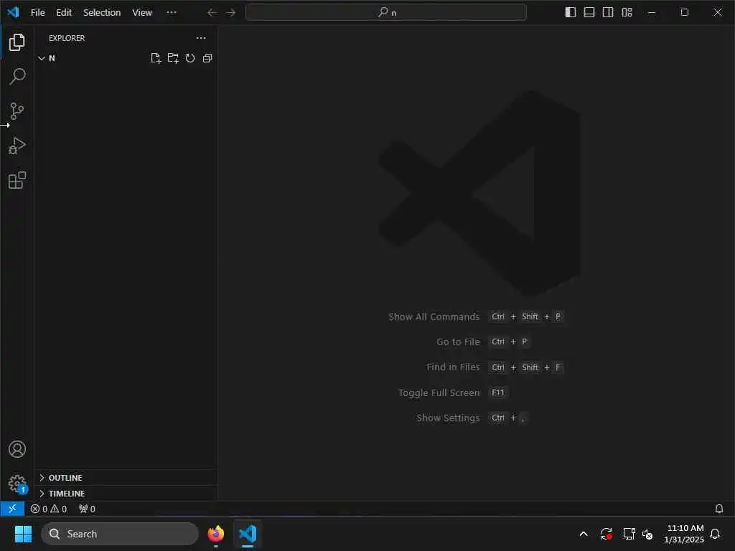Toggle the bottom panel layout icon
Viewport: 735px width, 551px height.
pyautogui.click(x=589, y=13)
